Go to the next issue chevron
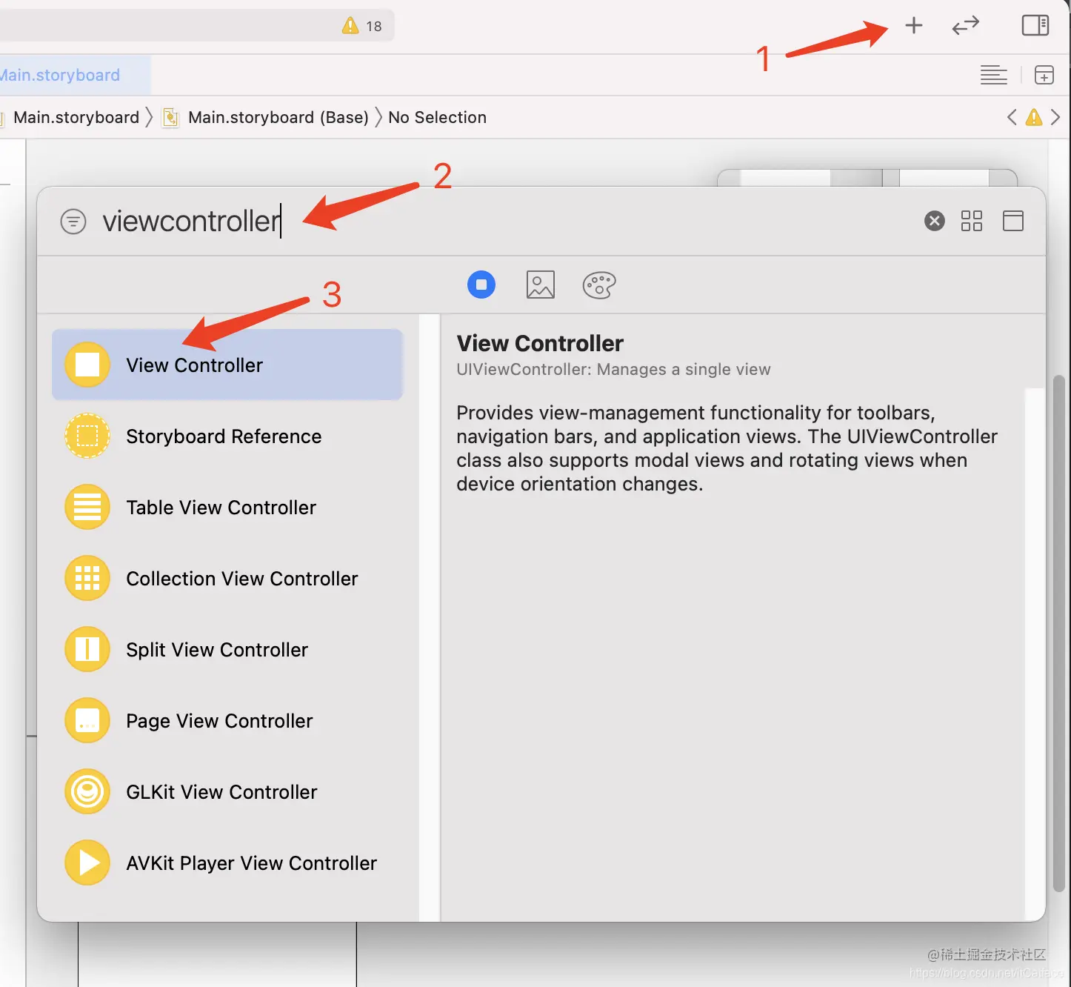The width and height of the screenshot is (1071, 987). (x=1055, y=117)
